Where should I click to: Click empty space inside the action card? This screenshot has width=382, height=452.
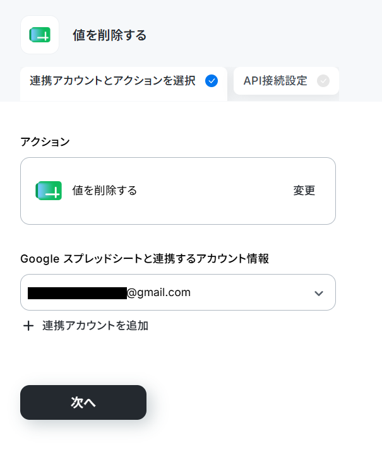(213, 191)
